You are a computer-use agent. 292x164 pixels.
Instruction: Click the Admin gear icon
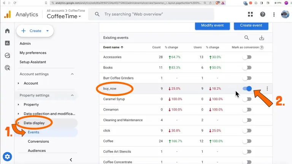pyautogui.click(x=7, y=156)
